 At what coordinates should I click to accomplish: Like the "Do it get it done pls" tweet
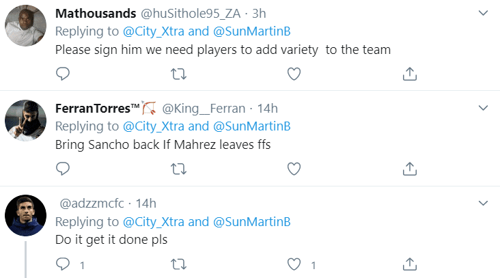tap(294, 264)
